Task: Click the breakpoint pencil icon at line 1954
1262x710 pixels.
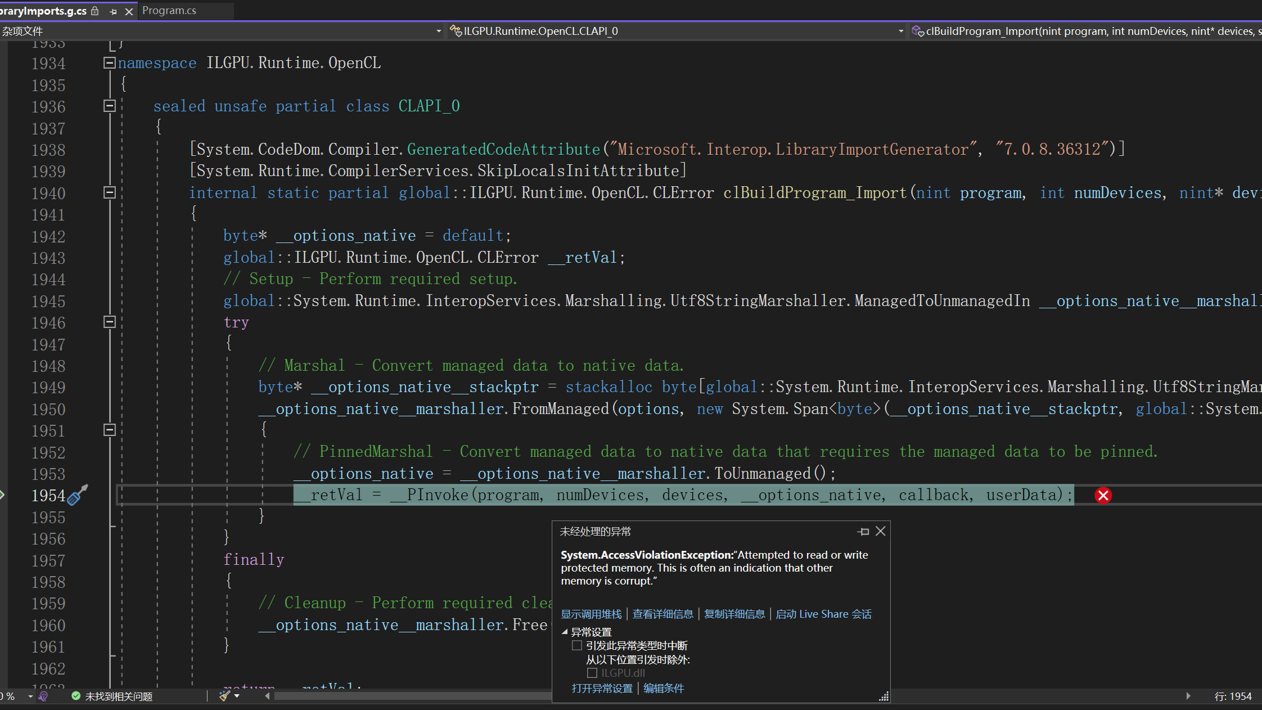Action: [77, 495]
